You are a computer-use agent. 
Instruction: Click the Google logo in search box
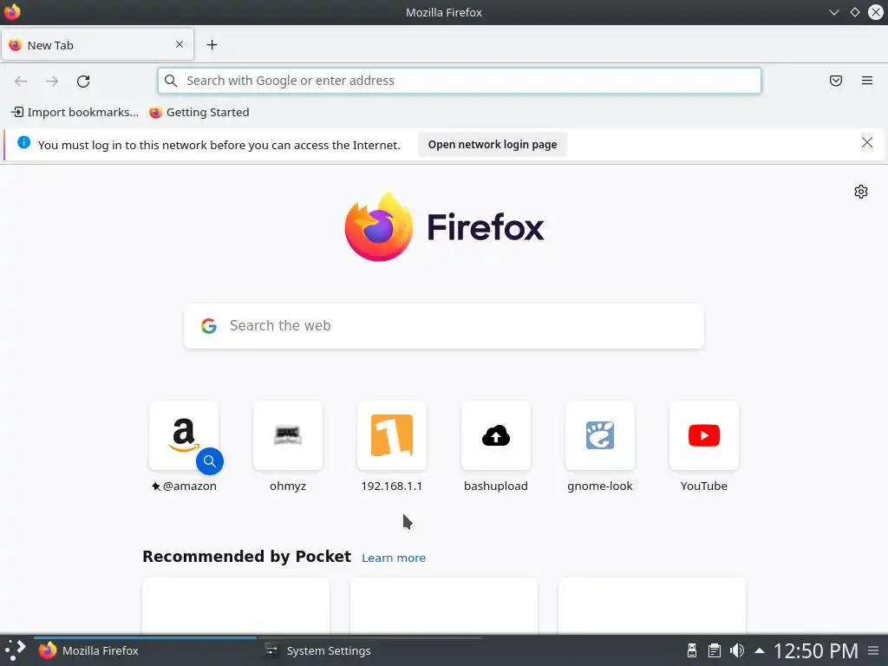209,326
